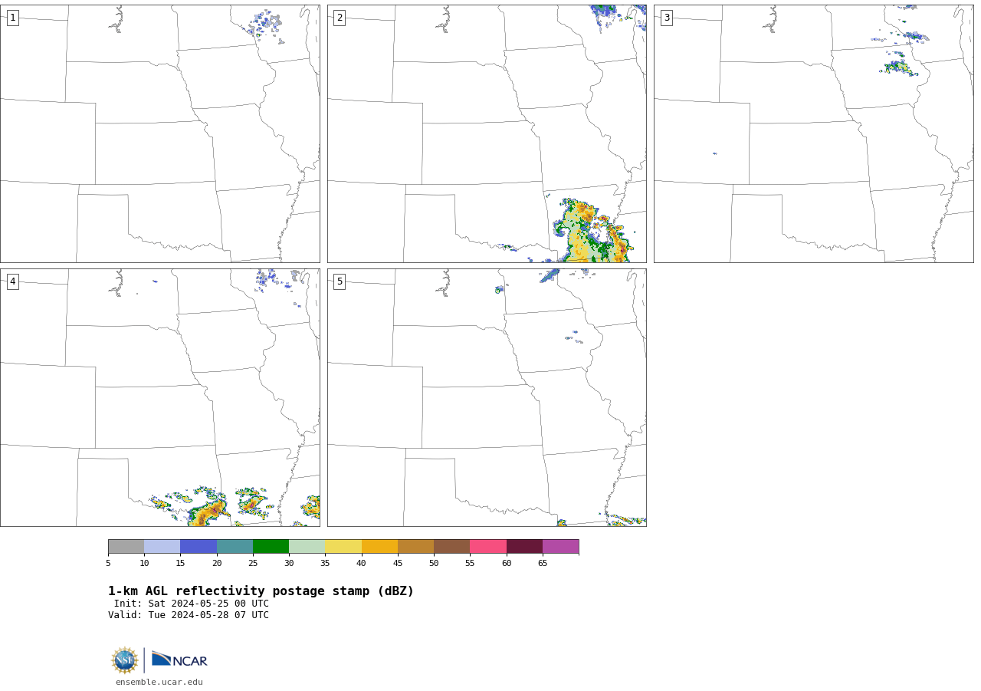981x691 pixels.
Task: Click the Init: Sat 2024-05-25 00 UTC line
Action: click(x=192, y=604)
